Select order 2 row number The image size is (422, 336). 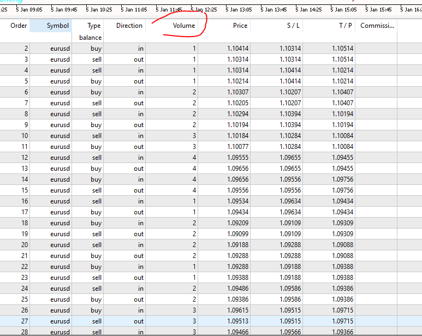(x=26, y=49)
